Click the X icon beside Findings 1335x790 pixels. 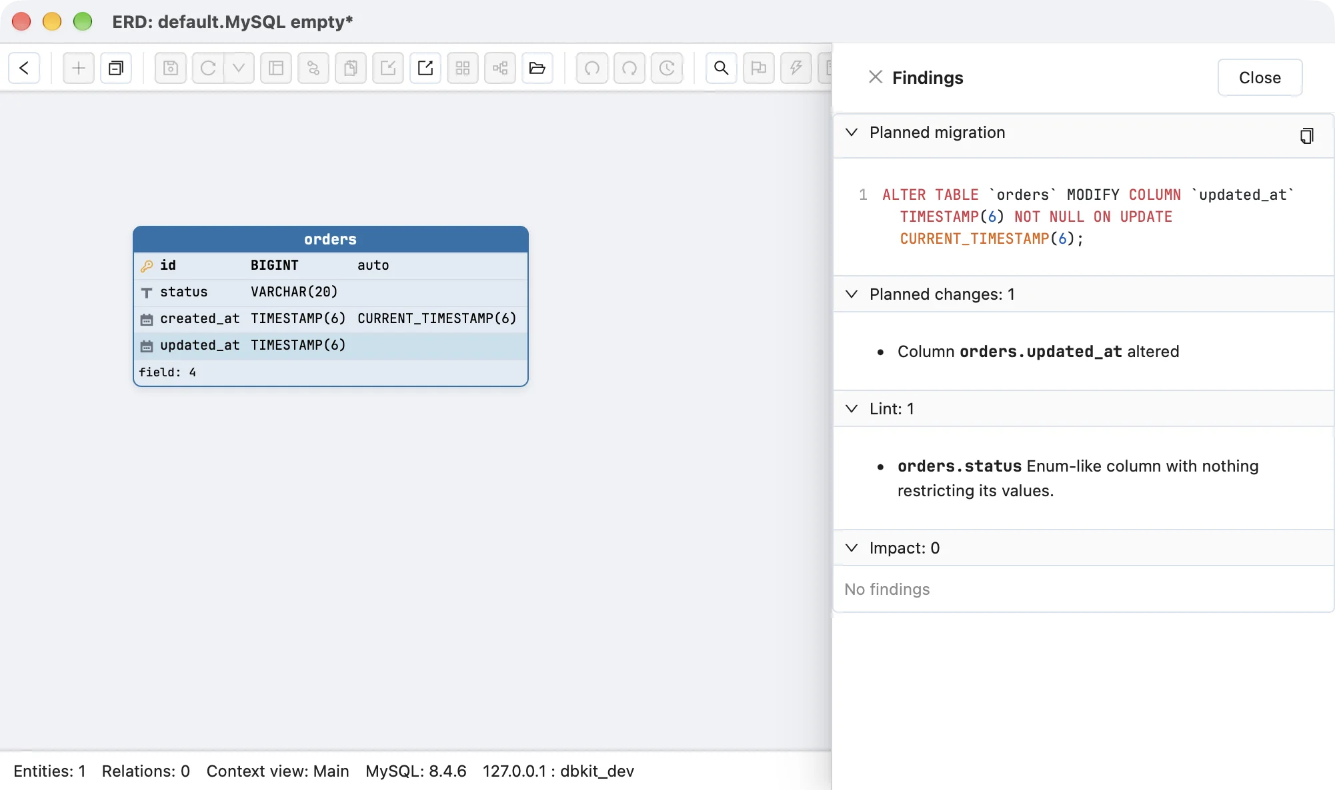[876, 77]
